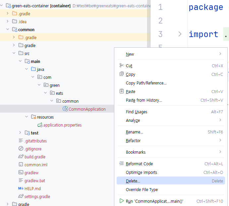This screenshot has width=229, height=206.
Task: Select the build.gradle file
Action: [35, 157]
